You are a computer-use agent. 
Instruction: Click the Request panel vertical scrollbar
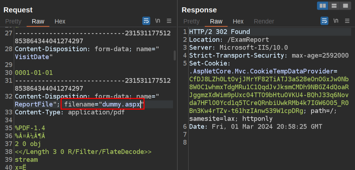175,55
